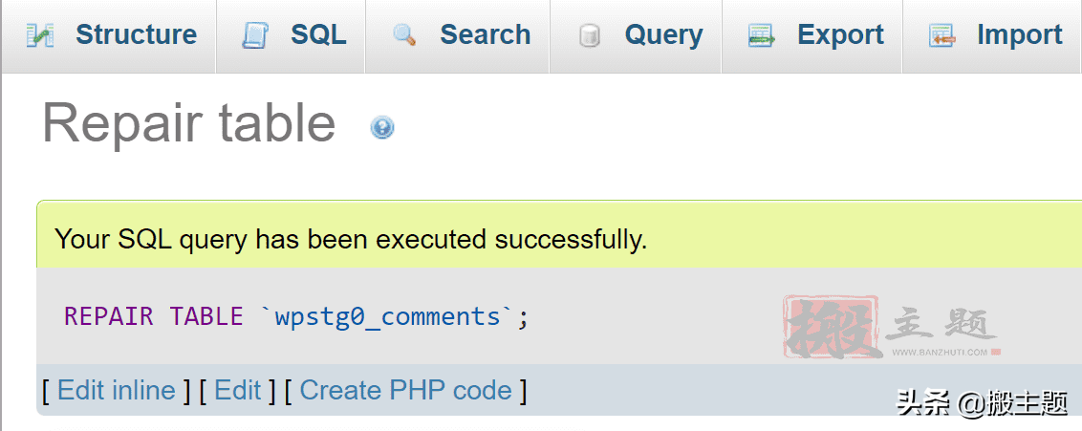Open help icon beside Repair table heading
Viewport: 1082px width, 431px height.
coord(382,127)
